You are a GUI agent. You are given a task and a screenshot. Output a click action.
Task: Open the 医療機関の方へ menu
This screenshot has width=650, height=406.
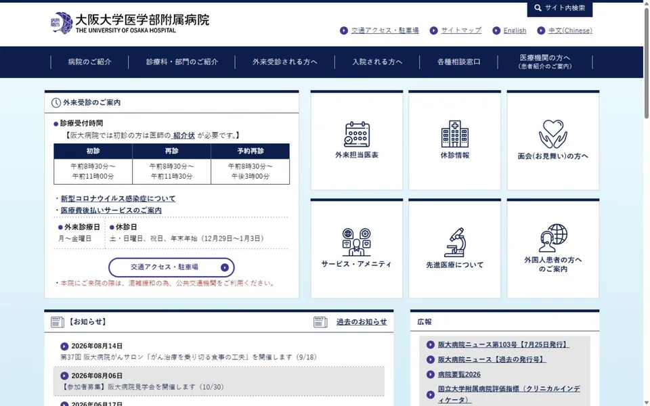(x=544, y=62)
